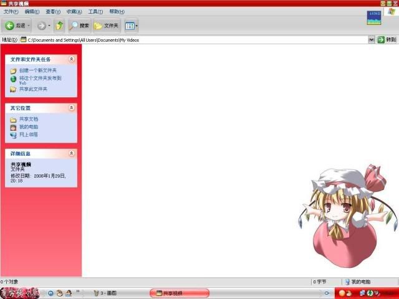Click the throbber image near Windows logo
The width and height of the screenshot is (399, 299).
(x=374, y=17)
